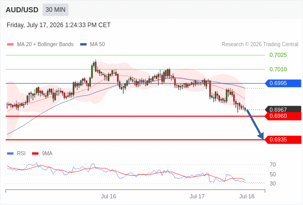
Task: Click the 0.7010 resistance level label
Action: pyautogui.click(x=278, y=69)
